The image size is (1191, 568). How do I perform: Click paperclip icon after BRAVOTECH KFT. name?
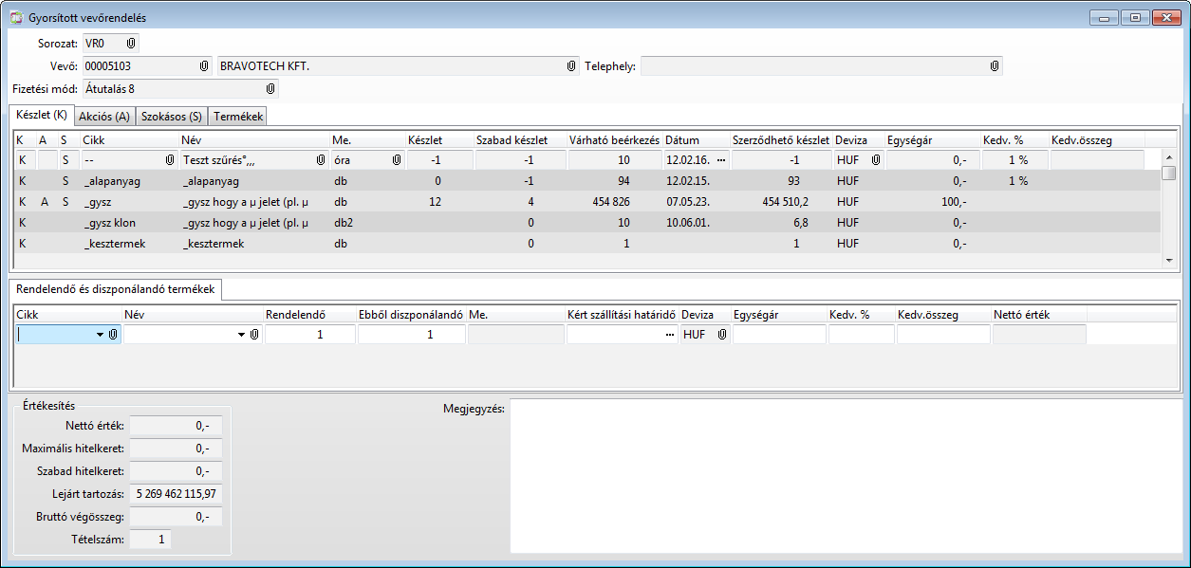tap(571, 66)
